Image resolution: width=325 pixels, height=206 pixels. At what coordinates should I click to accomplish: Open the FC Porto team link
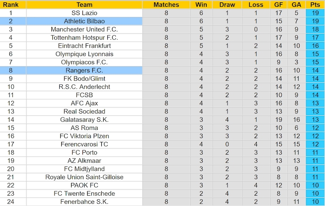(x=84, y=152)
